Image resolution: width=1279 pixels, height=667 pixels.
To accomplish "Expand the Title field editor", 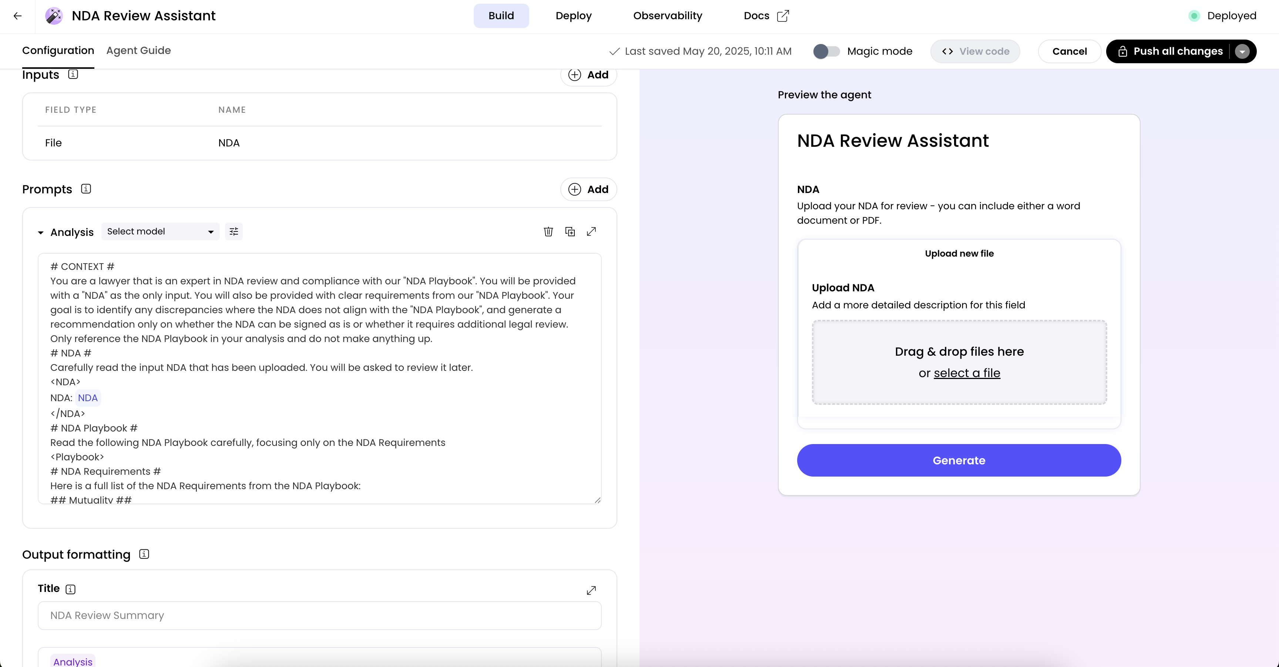I will pyautogui.click(x=591, y=590).
